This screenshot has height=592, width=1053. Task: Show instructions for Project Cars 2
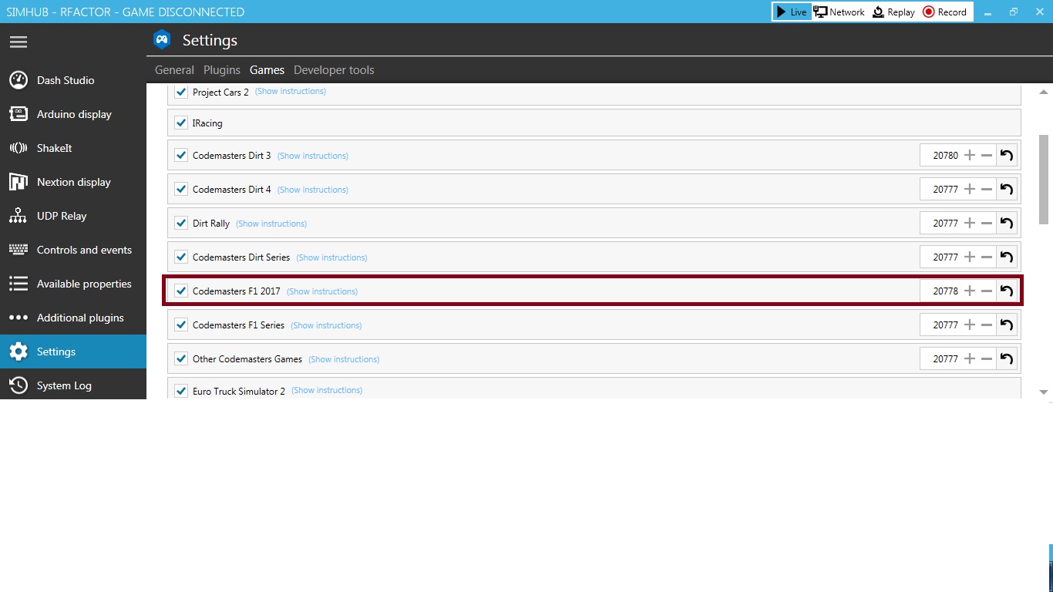(x=291, y=91)
